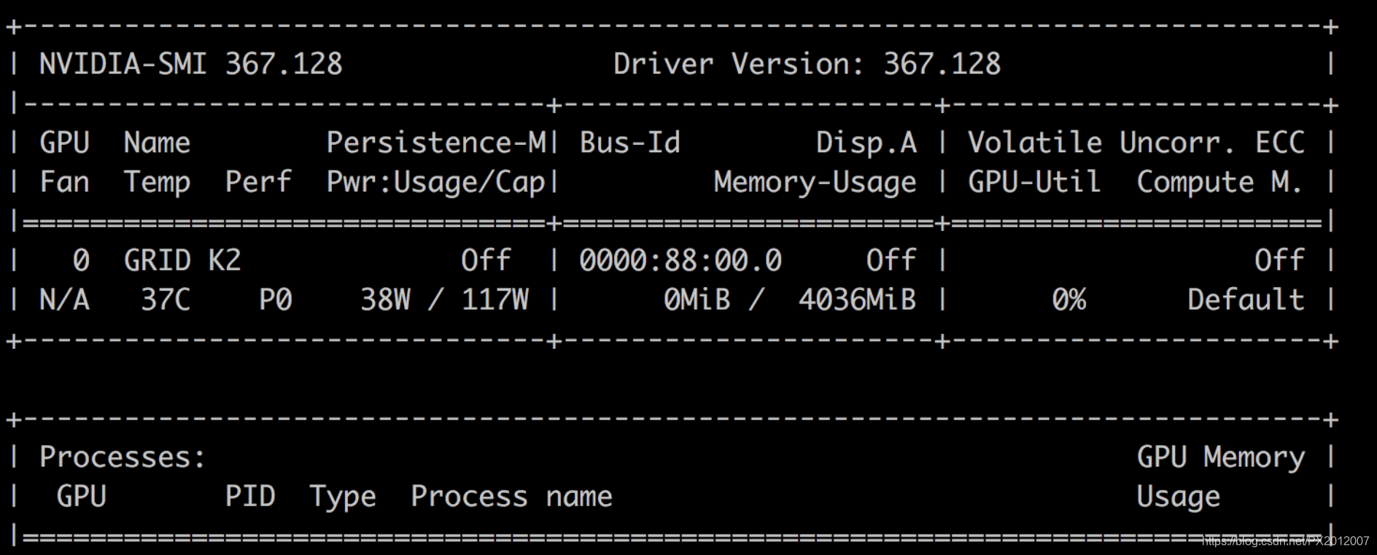Click the 'Fan' column label
The height and width of the screenshot is (555, 1377).
(x=64, y=181)
